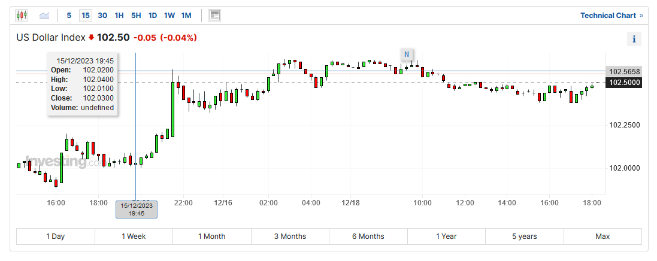Select the 5-minute interval
Screen dimensions: 657x261
point(69,16)
